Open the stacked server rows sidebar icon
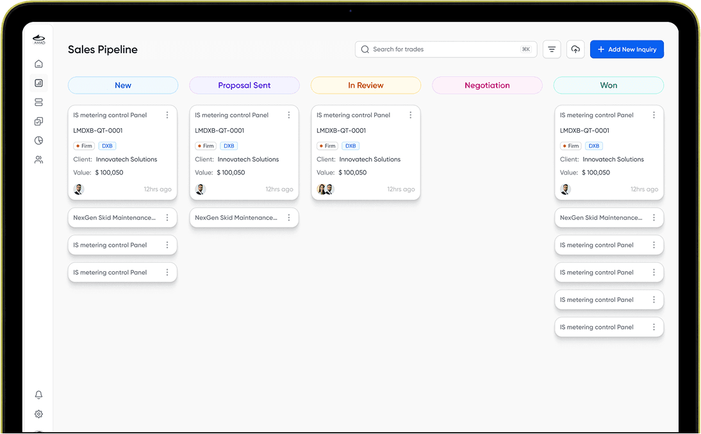 pos(39,102)
